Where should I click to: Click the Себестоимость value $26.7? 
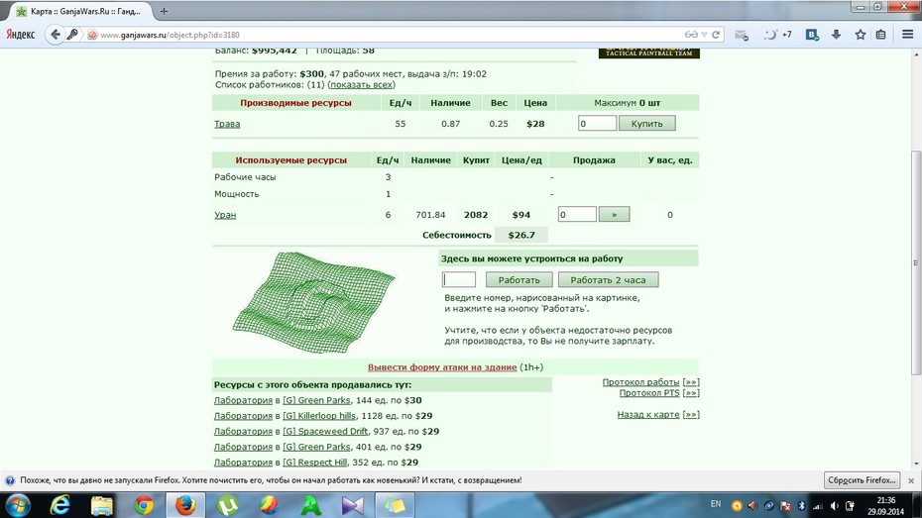pyautogui.click(x=521, y=235)
